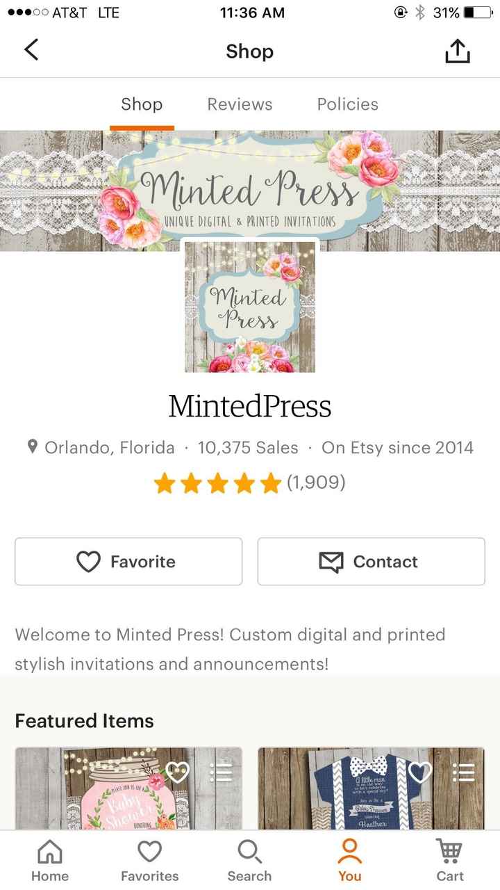Tap the share icon at top right
The image size is (500, 890).
[x=456, y=50]
